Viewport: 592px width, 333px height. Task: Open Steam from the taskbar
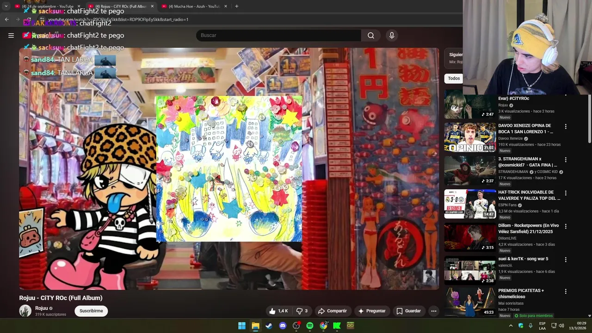pos(269,326)
